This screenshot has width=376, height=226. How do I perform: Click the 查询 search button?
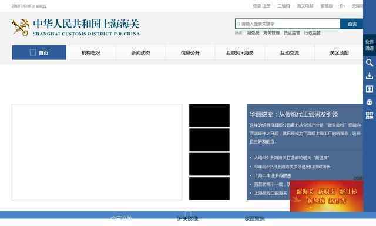(352, 24)
